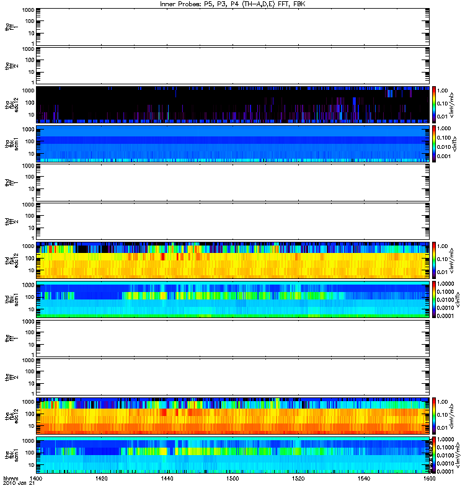This screenshot has height=496, width=465.
Task: Select the 'the fbk edc12' axis label
Action: click(12, 416)
